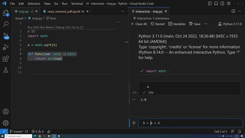Select Visual folder in breadcrumb
Screen dimensions: 245x138
[19, 18]
